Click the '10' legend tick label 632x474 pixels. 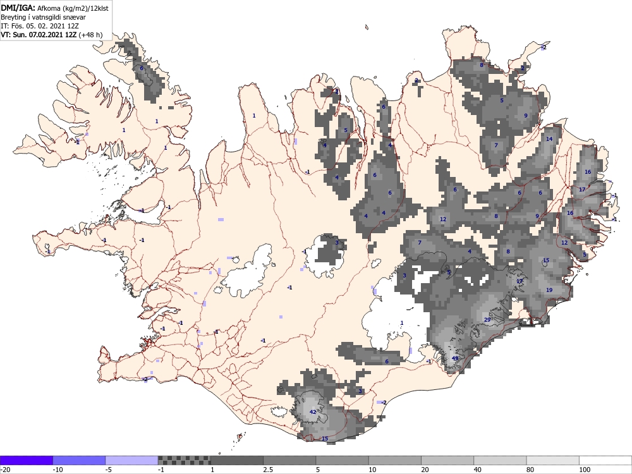pyautogui.click(x=372, y=470)
